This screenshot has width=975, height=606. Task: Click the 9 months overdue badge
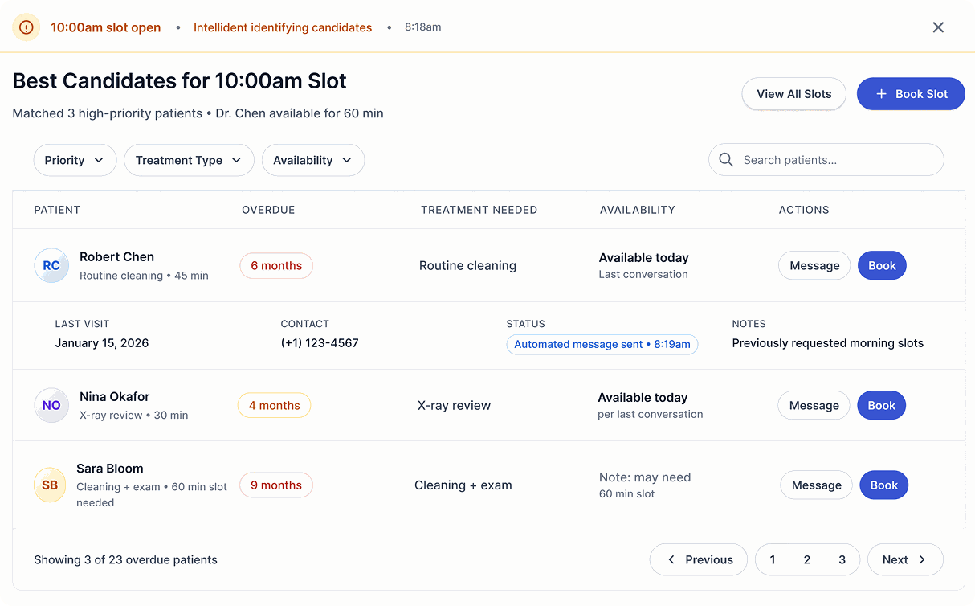coord(276,485)
